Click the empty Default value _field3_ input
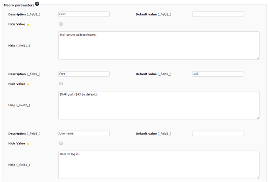This screenshot has height=182, width=268. coord(218,133)
